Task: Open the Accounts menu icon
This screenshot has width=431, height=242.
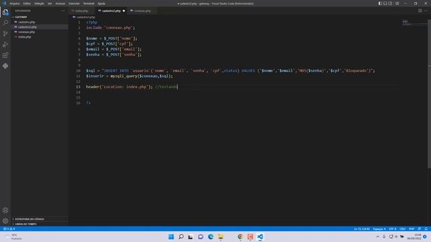Action: pyautogui.click(x=5, y=210)
